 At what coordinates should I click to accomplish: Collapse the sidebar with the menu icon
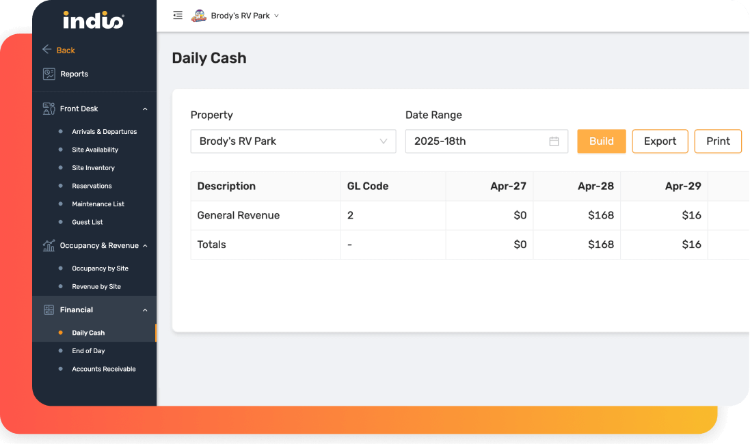(x=178, y=15)
